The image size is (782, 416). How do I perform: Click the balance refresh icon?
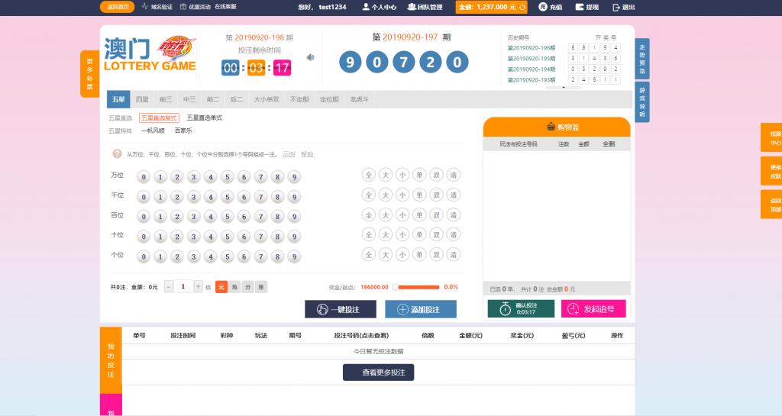522,7
